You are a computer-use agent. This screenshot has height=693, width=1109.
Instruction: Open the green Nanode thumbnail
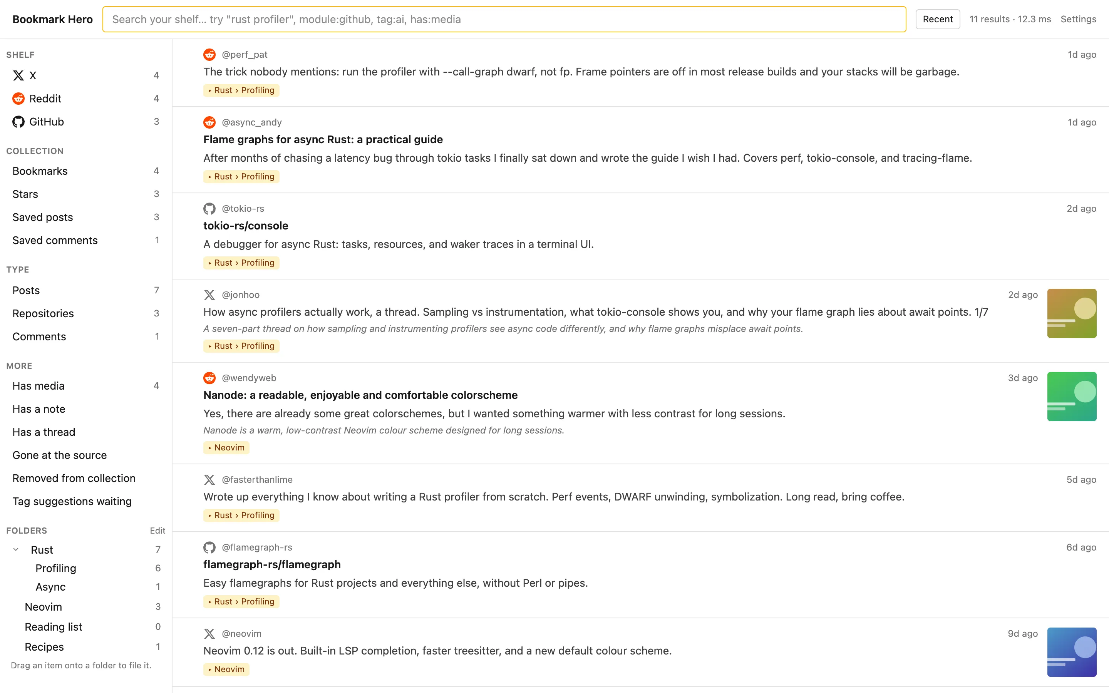coord(1071,397)
